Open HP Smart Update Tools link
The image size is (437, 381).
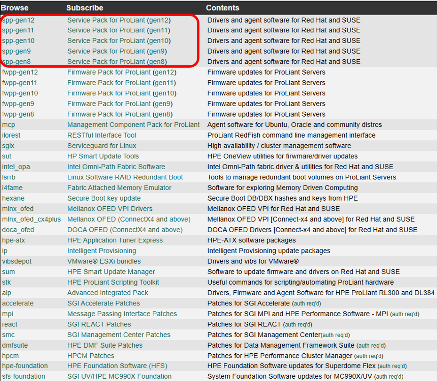(103, 156)
